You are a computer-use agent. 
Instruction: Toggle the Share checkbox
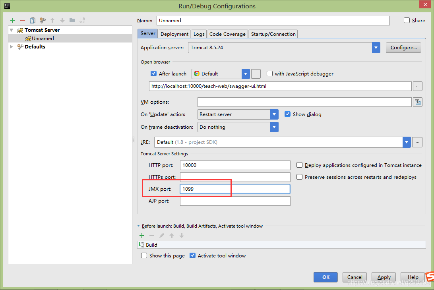tap(407, 20)
